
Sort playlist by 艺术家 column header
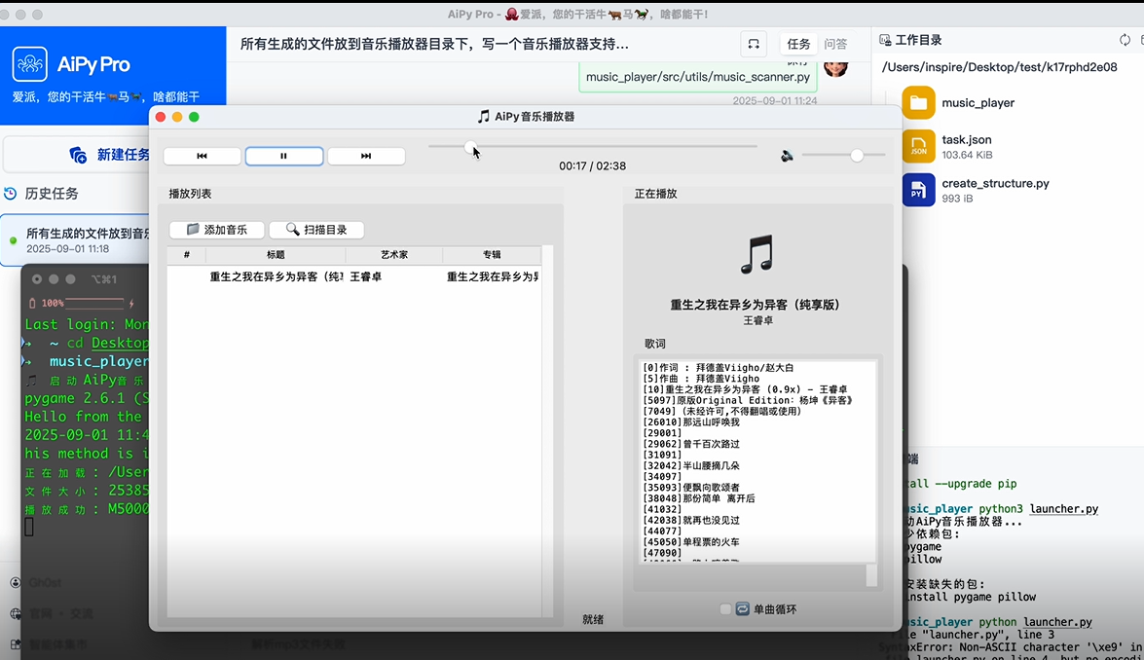(x=394, y=254)
